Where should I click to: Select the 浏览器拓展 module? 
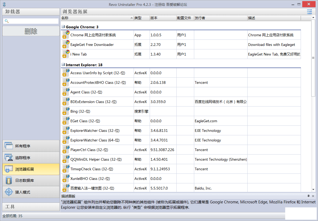click(31, 169)
